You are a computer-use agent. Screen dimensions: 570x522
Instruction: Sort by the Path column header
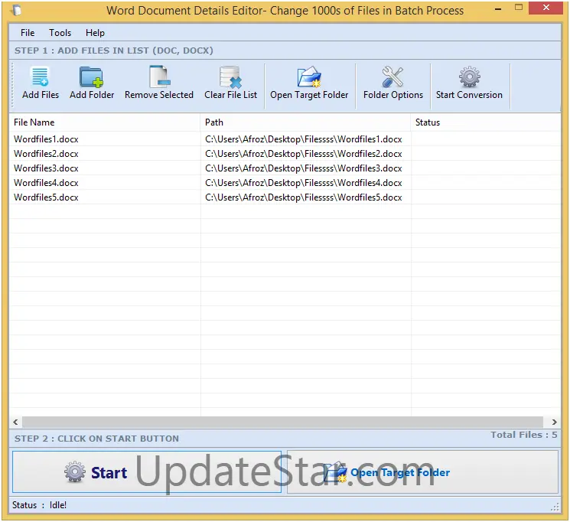[305, 122]
